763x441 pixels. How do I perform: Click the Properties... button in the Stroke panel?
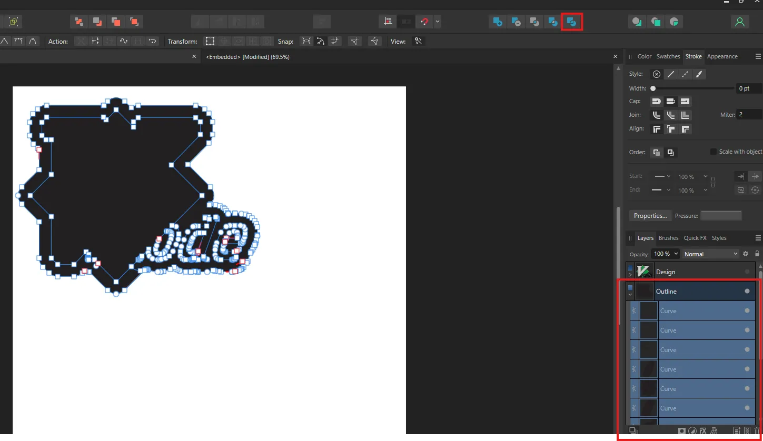click(x=650, y=215)
